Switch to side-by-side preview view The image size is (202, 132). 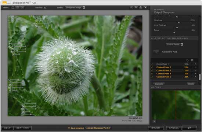coord(22,8)
